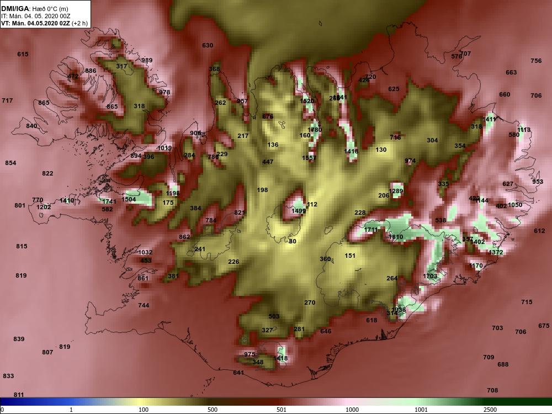The height and width of the screenshot is (414, 552).
Task: Select the map value 1289
Action: point(396,191)
